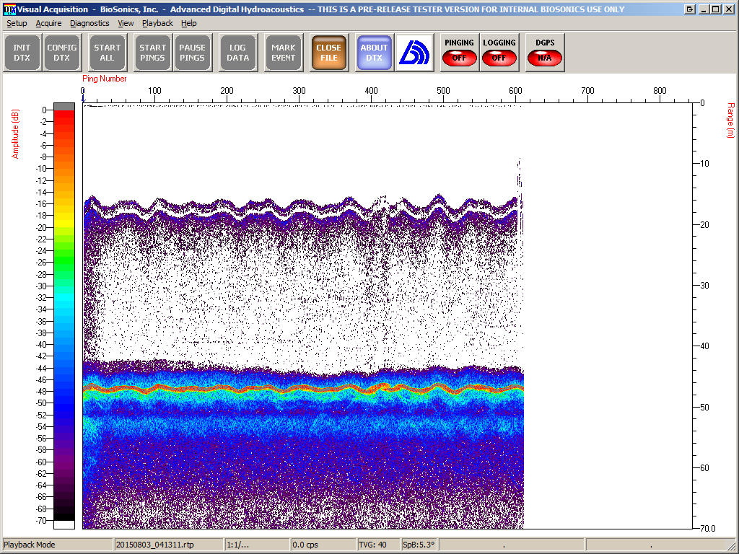Open the Acquire menu
Screen dimensions: 739x554
coord(48,23)
